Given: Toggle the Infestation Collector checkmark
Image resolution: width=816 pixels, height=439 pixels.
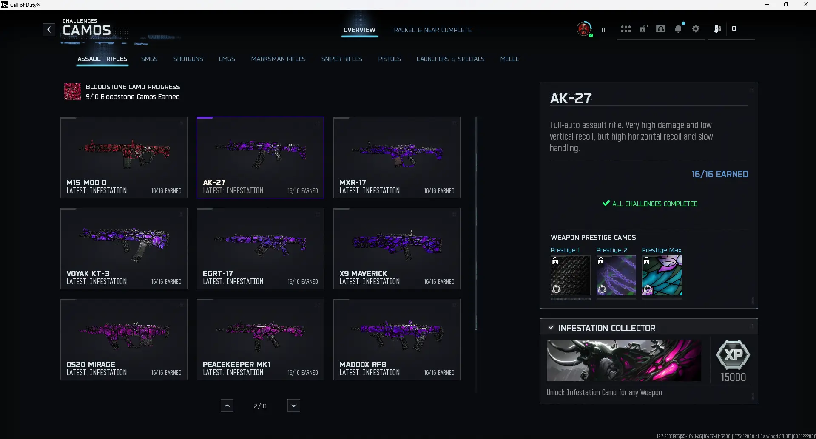Looking at the screenshot, I should [551, 328].
